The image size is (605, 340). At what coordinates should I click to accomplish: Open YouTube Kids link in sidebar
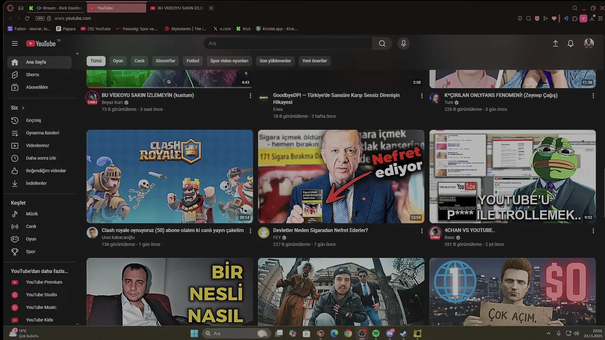click(39, 320)
